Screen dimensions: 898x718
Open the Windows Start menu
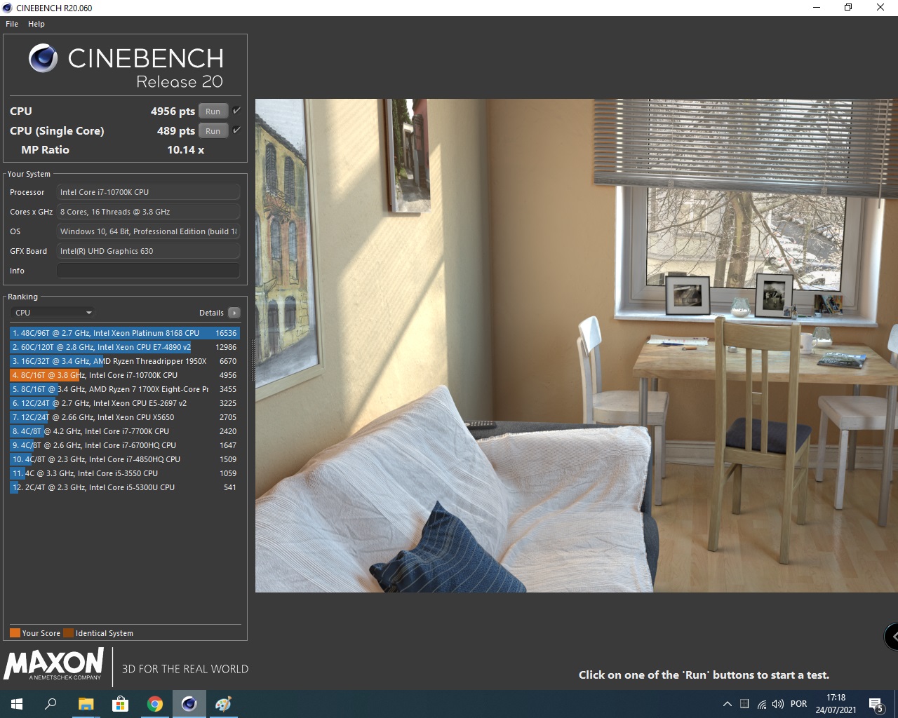tap(17, 704)
